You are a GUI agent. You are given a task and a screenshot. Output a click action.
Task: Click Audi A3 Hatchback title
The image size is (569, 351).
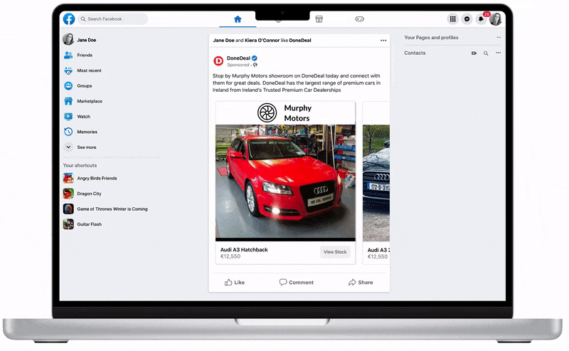click(x=244, y=250)
